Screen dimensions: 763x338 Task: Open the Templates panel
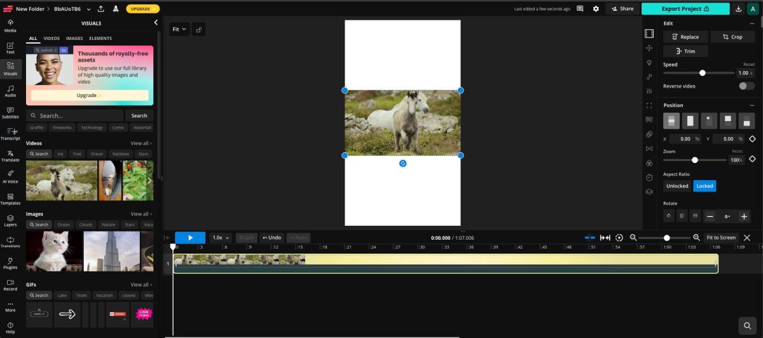(x=10, y=198)
